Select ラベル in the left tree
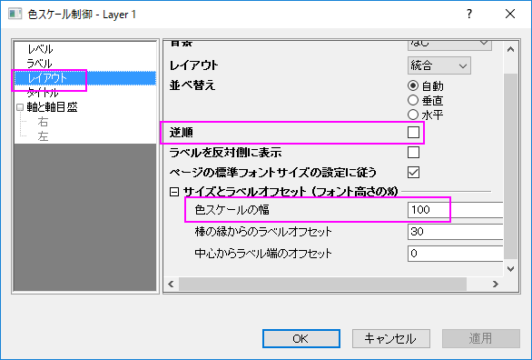Viewport: 532px width, 360px height. pos(40,64)
